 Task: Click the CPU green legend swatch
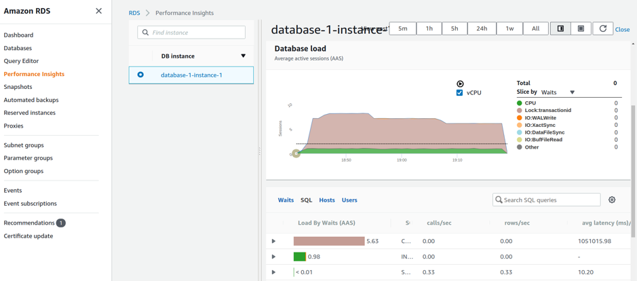click(x=519, y=103)
